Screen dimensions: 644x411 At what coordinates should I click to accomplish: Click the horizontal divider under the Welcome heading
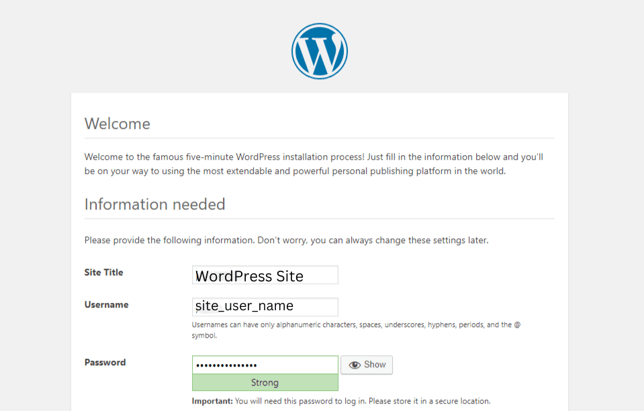(320, 138)
